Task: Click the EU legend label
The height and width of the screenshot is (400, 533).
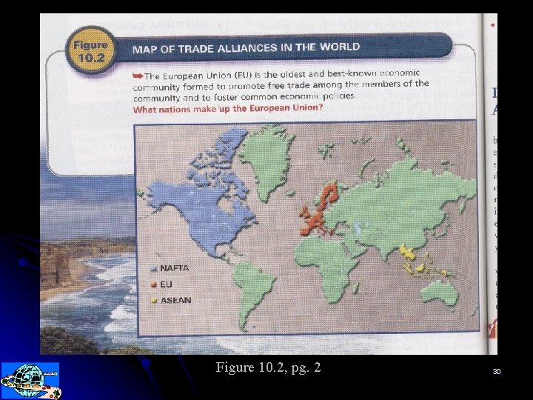Action: coord(166,284)
